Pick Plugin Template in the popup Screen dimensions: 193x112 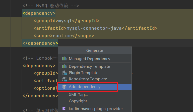point(83,73)
